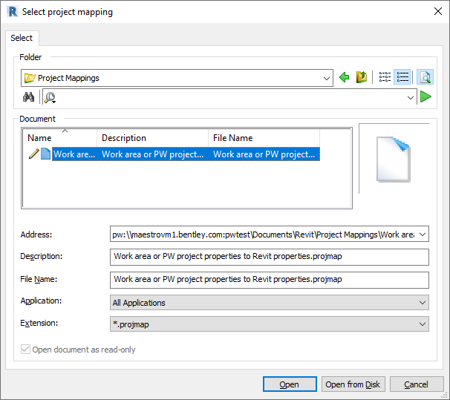The height and width of the screenshot is (400, 450).
Task: Expand the All Applications dropdown
Action: pos(423,303)
